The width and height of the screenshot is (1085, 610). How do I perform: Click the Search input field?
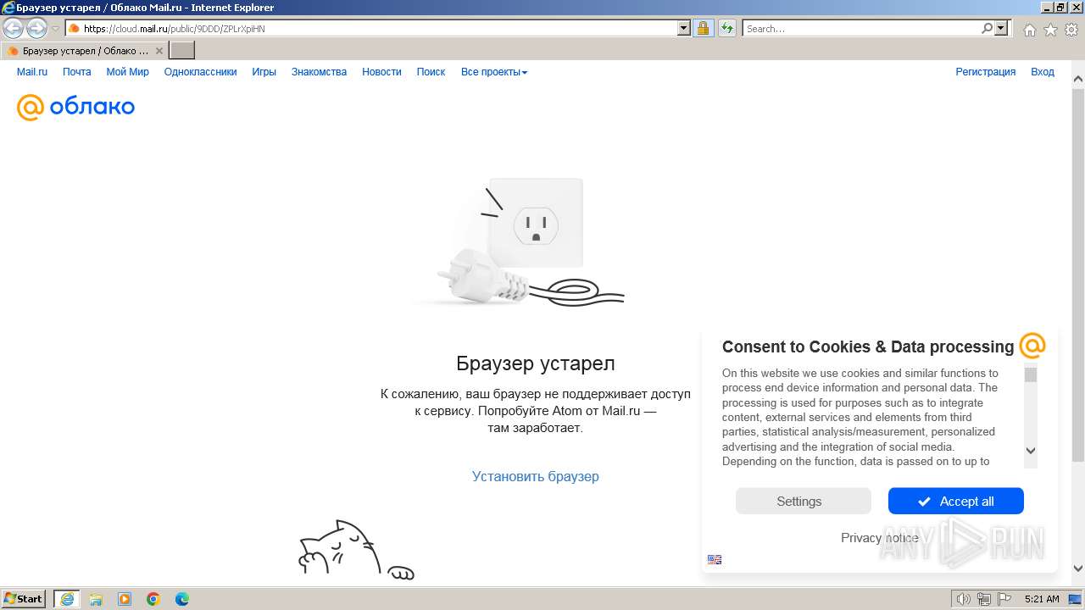pyautogui.click(x=861, y=28)
